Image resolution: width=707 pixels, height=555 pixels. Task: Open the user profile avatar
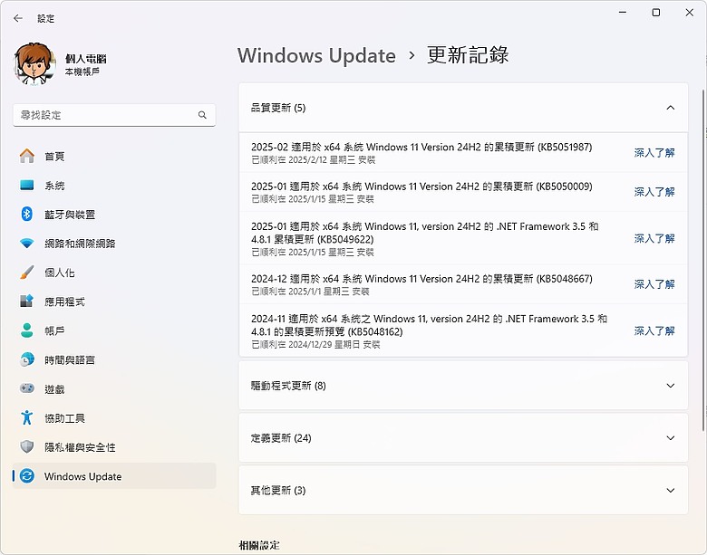34,64
